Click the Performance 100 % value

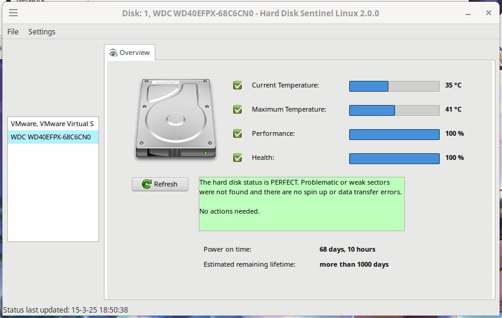[x=454, y=133]
